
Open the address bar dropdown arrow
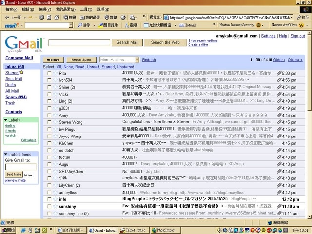point(292,18)
